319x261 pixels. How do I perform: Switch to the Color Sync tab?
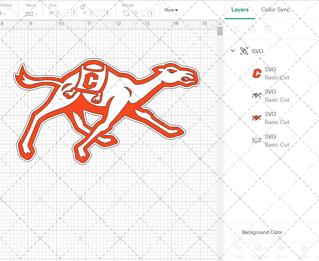pyautogui.click(x=276, y=10)
